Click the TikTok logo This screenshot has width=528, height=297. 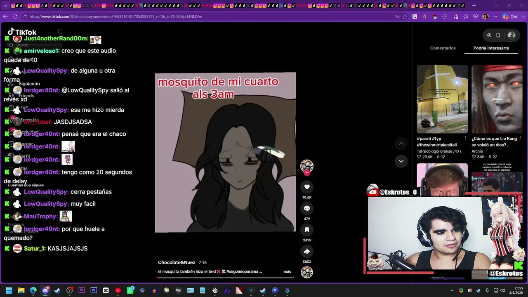22,32
